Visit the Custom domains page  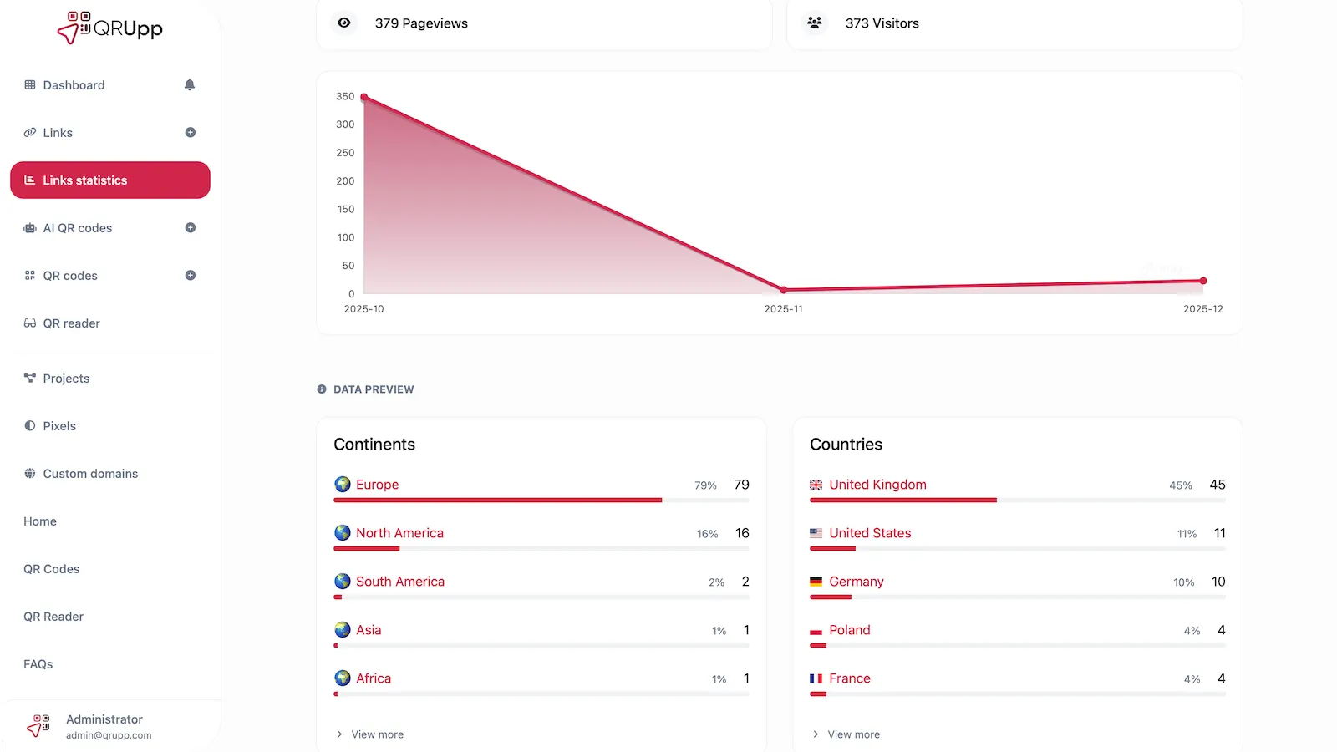tap(89, 473)
